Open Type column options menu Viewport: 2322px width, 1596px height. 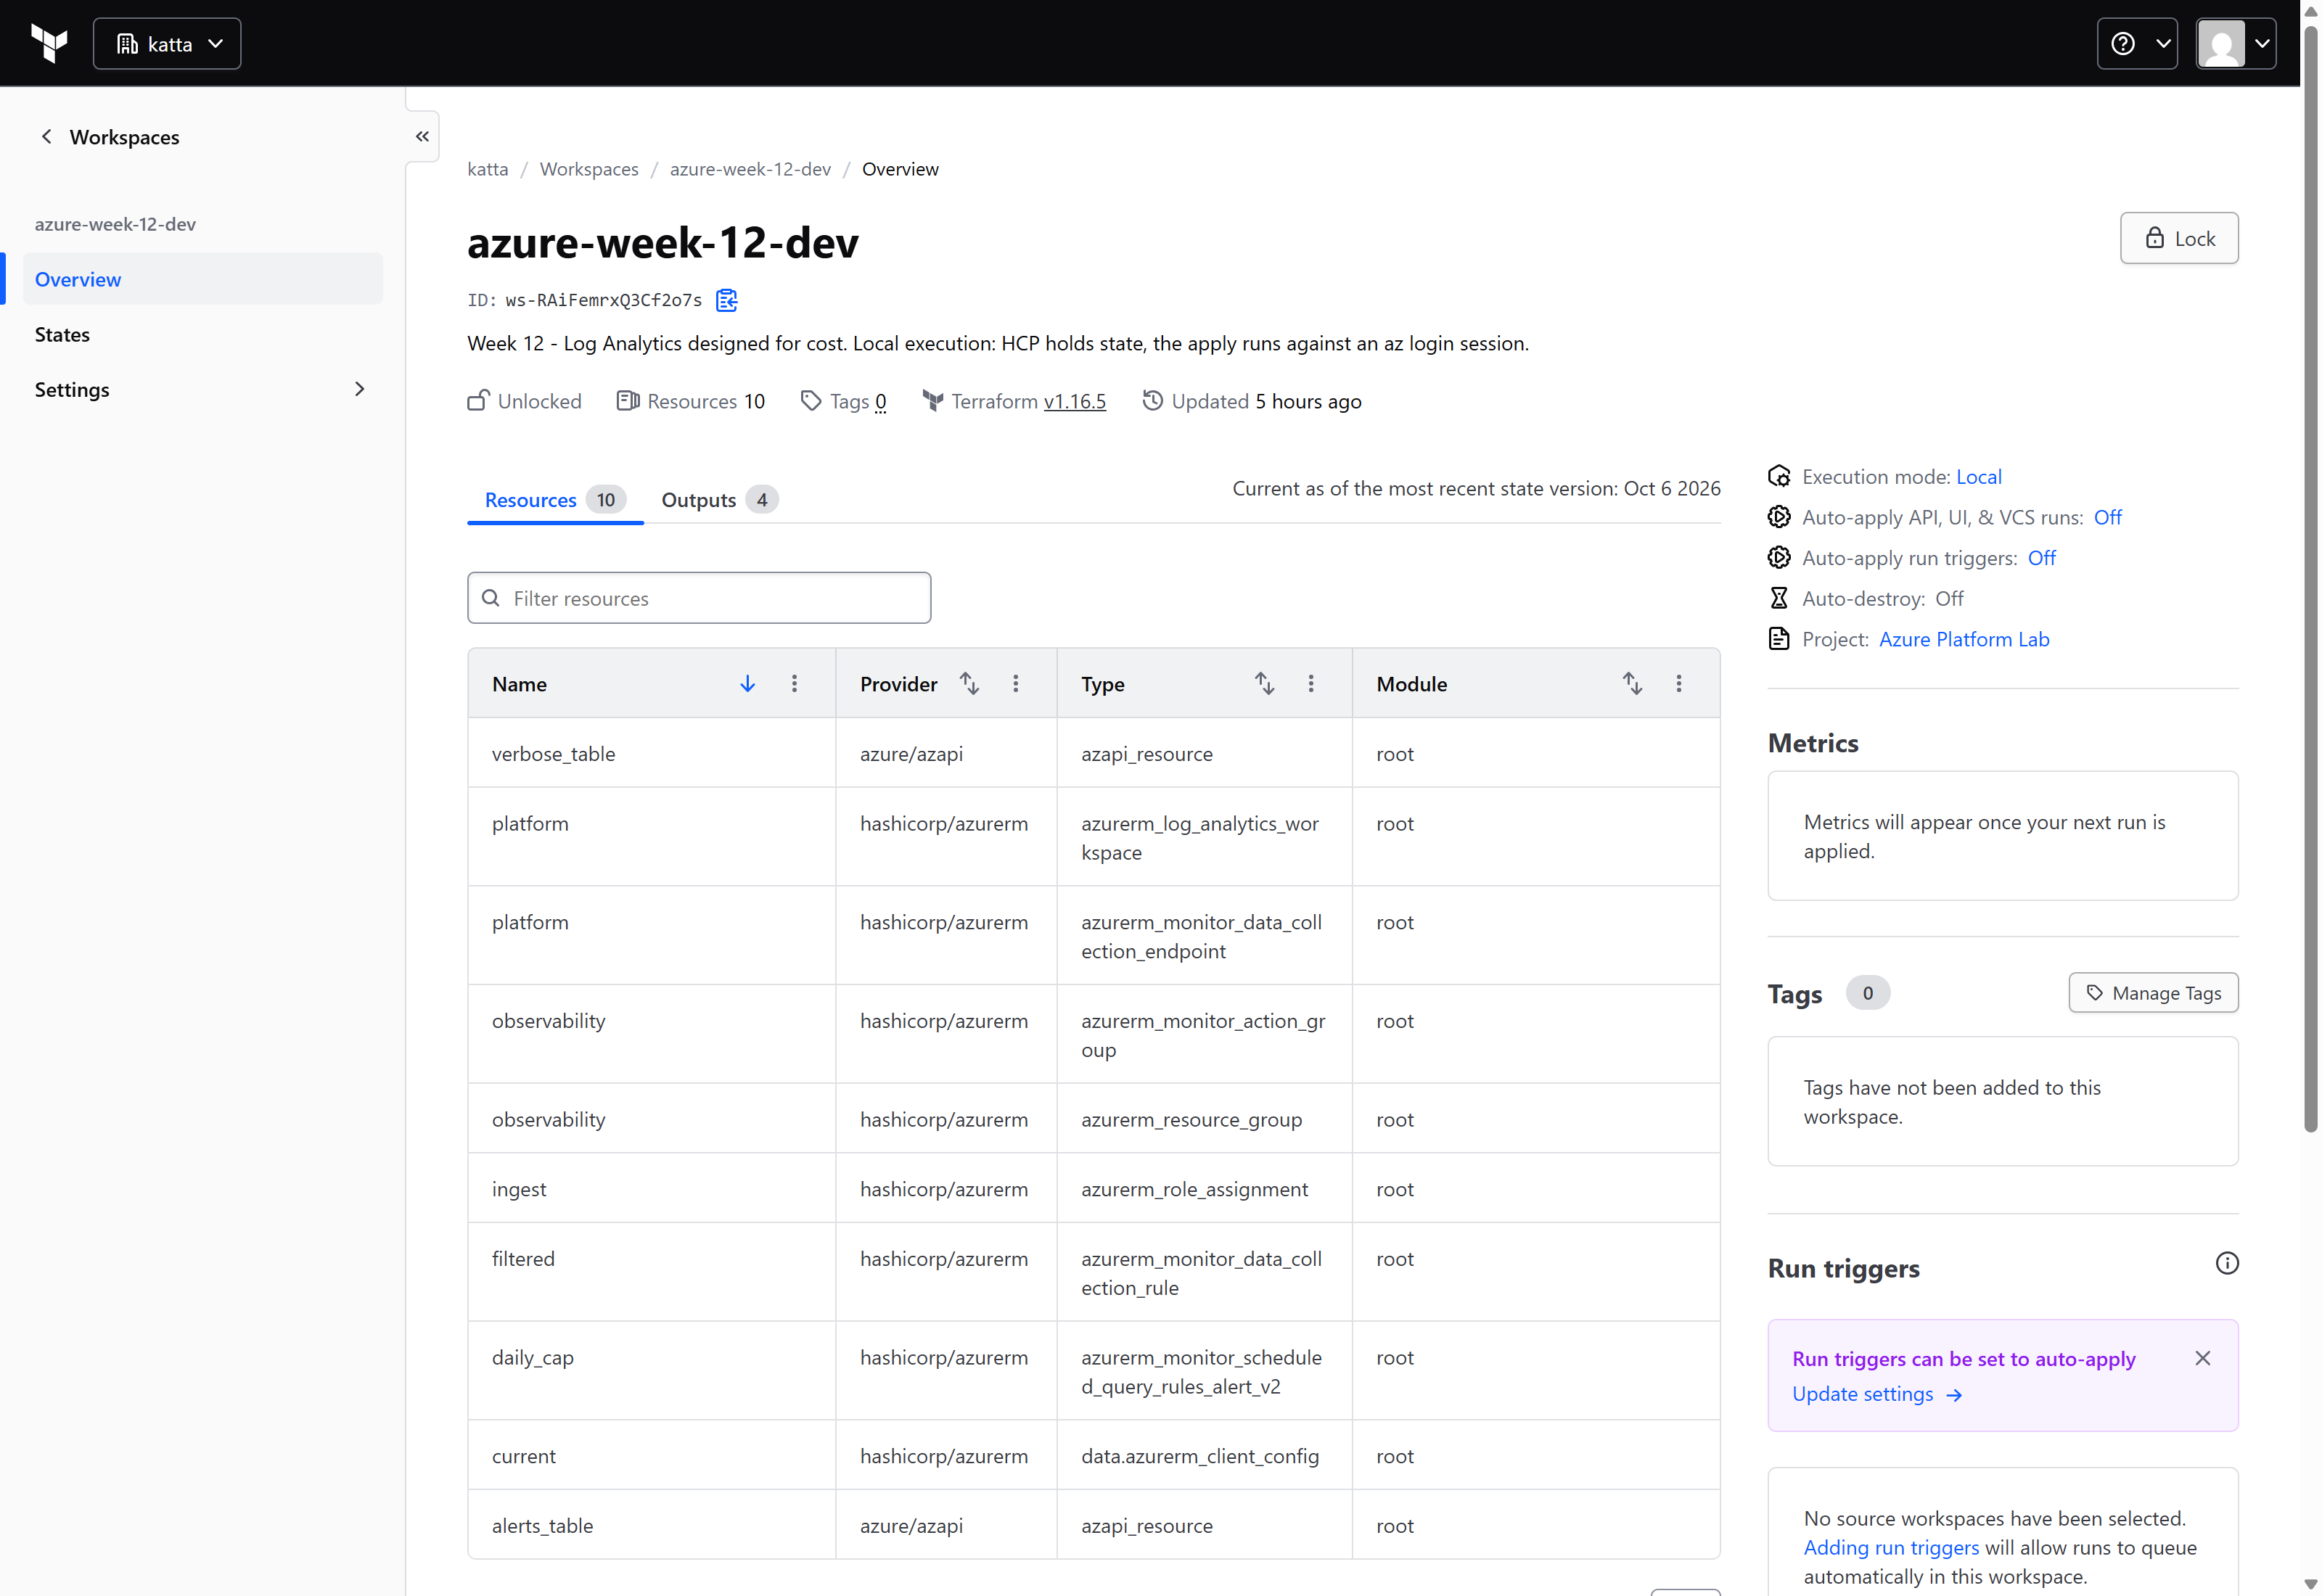(x=1310, y=684)
